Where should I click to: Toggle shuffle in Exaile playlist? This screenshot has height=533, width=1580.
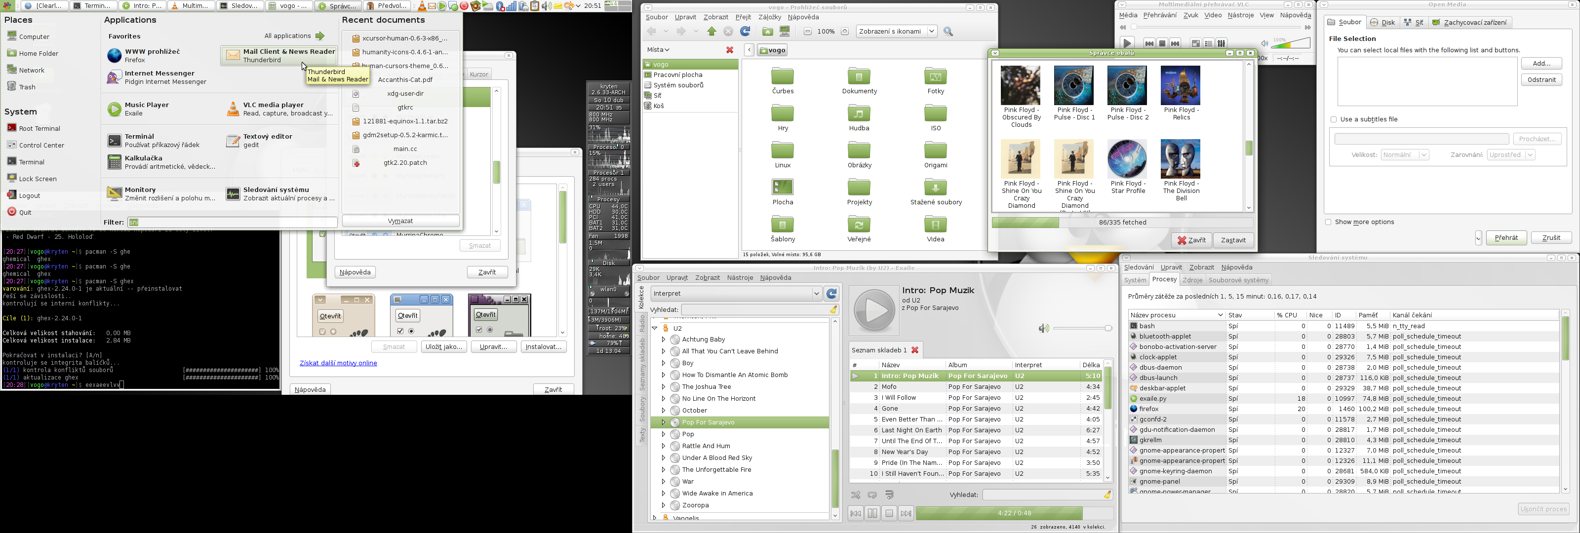856,495
